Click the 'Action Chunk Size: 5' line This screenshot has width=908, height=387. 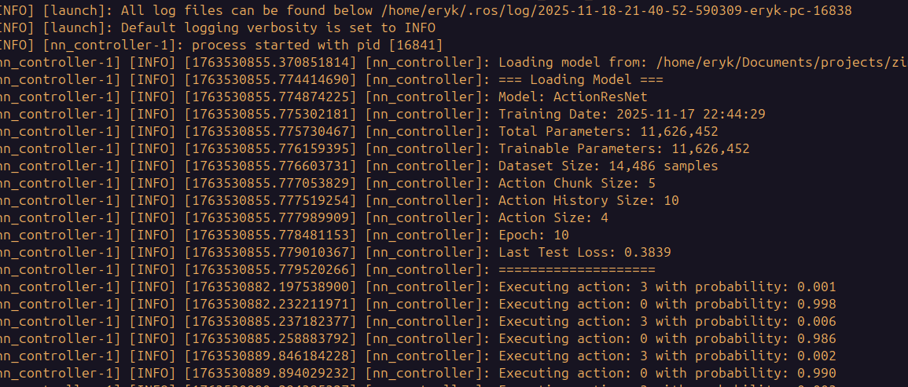coord(576,183)
